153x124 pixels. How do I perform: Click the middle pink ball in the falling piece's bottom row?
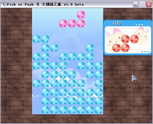(72, 24)
